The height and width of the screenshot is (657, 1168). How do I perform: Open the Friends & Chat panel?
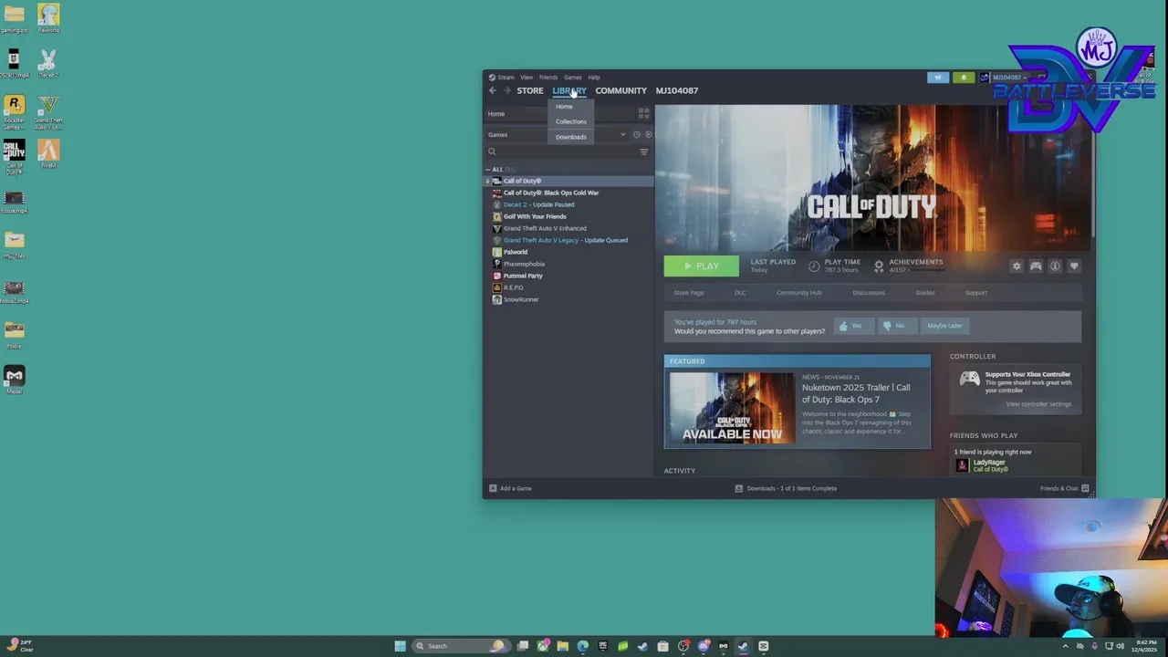point(1064,488)
